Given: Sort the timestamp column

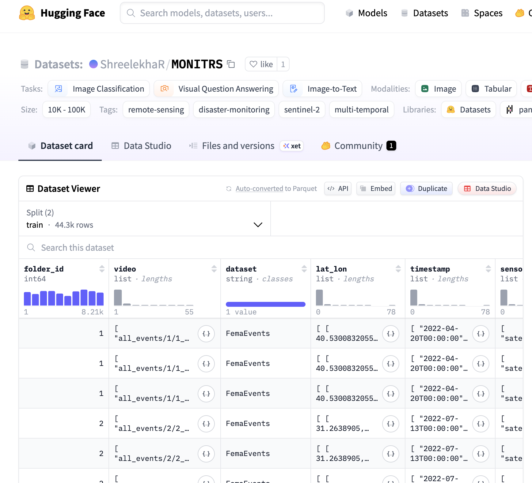Looking at the screenshot, I should (488, 269).
